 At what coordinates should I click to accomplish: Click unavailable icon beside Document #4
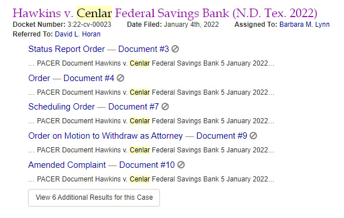click(120, 78)
